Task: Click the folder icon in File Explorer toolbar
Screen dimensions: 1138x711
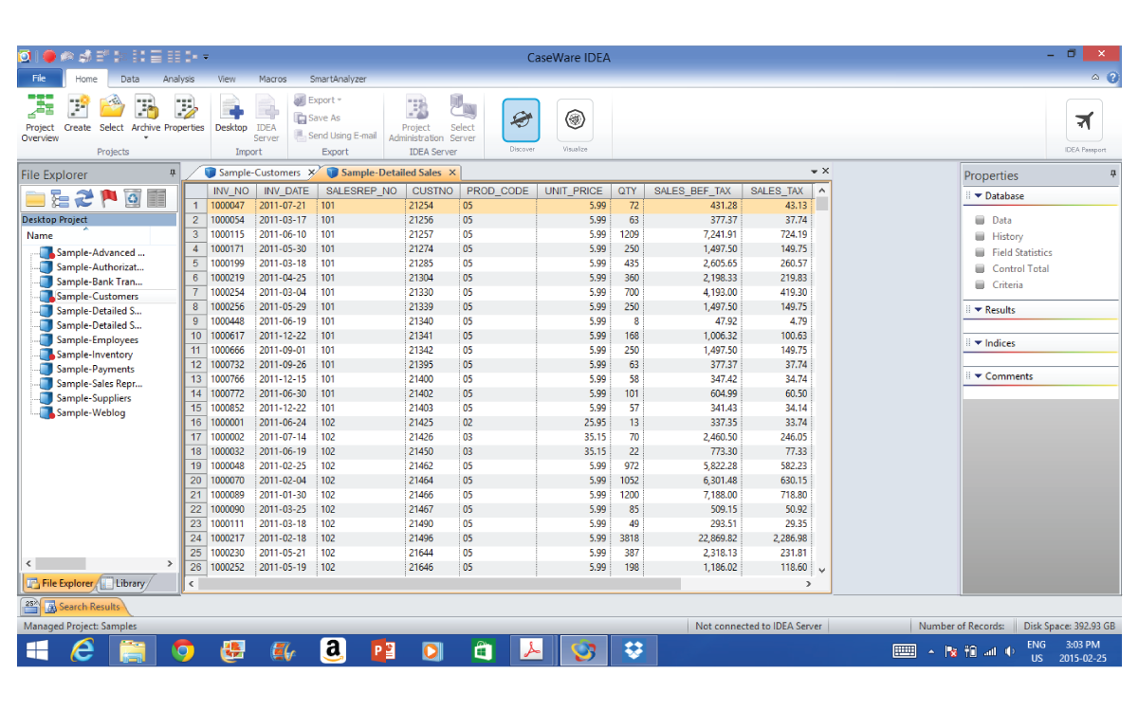Action: pos(35,198)
